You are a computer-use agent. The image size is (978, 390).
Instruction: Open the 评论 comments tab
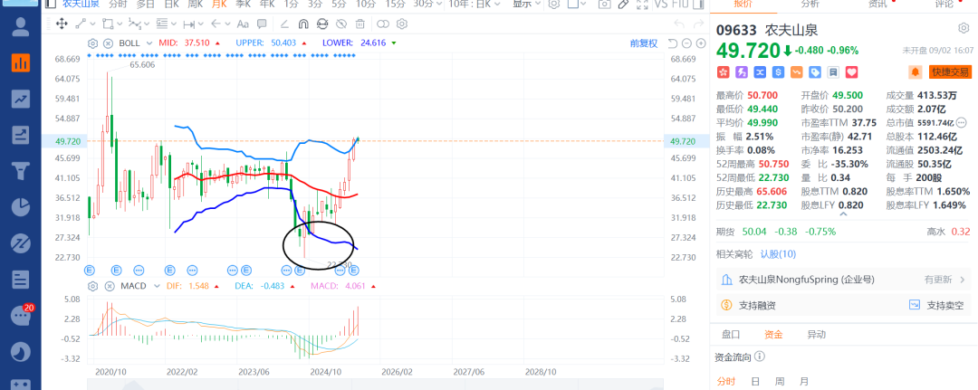pyautogui.click(x=944, y=4)
